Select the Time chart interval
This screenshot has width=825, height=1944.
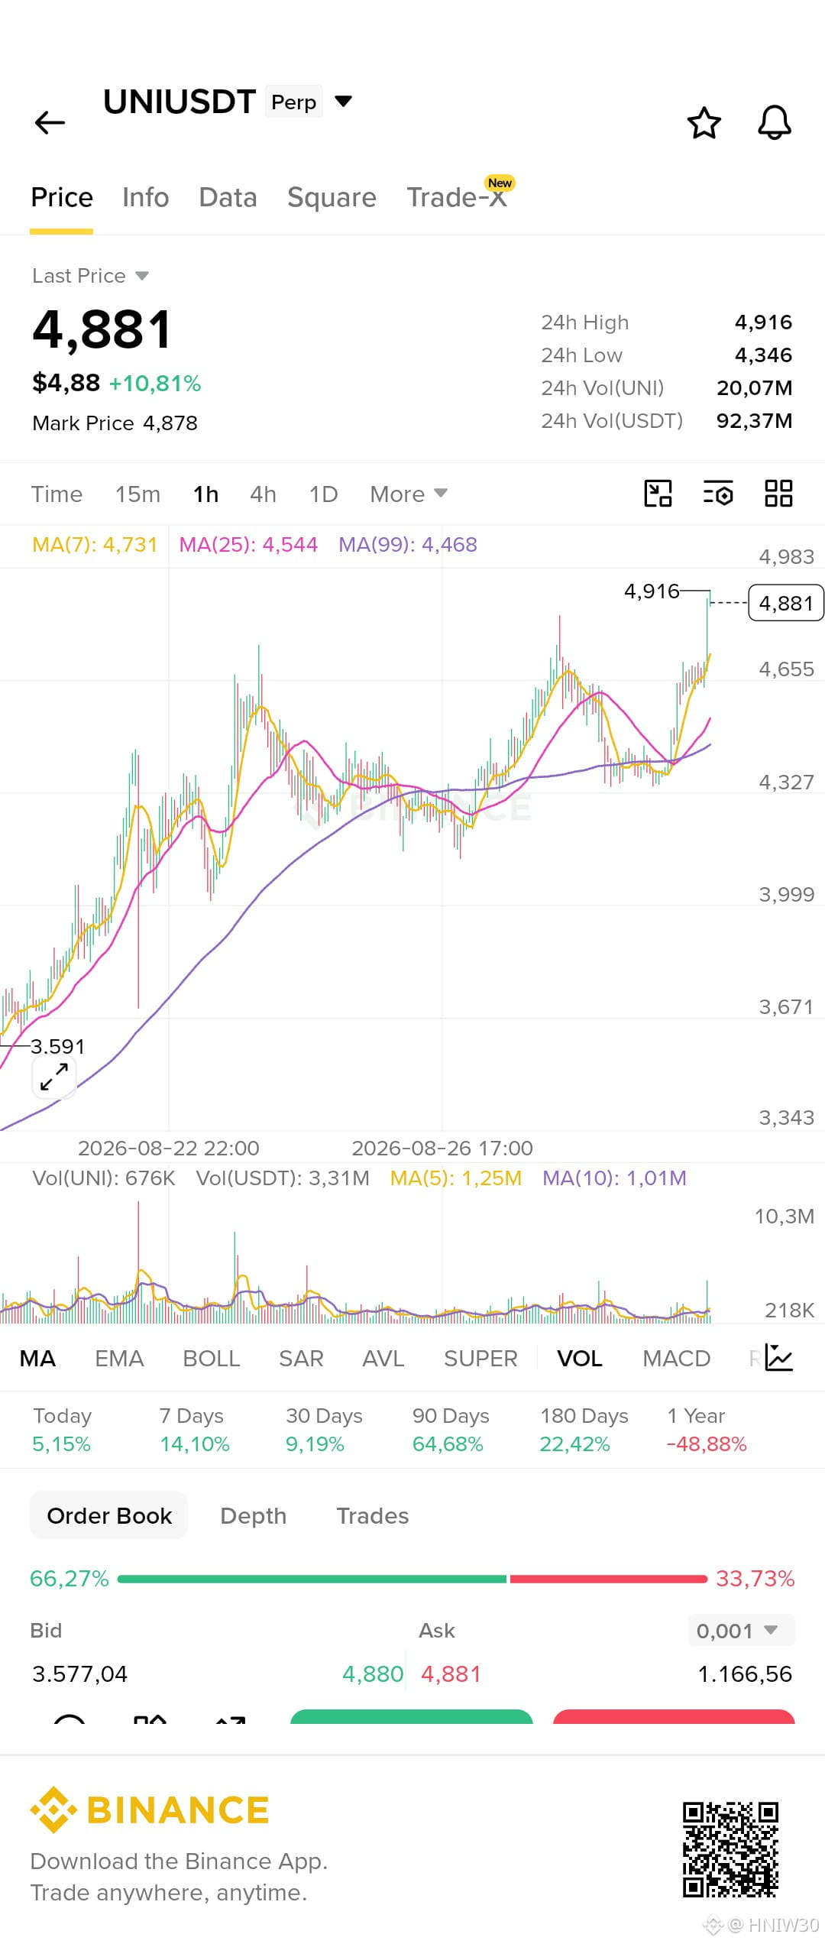57,494
